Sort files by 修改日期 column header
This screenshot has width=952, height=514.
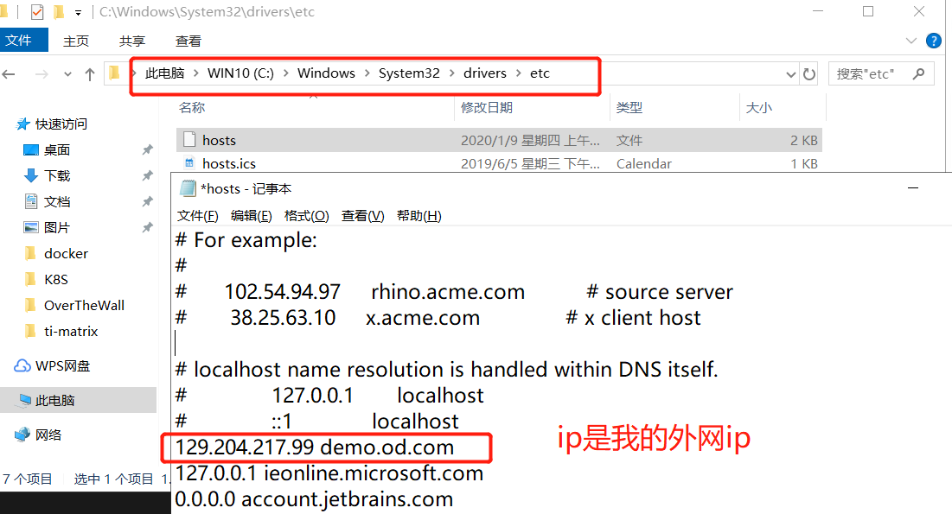487,107
